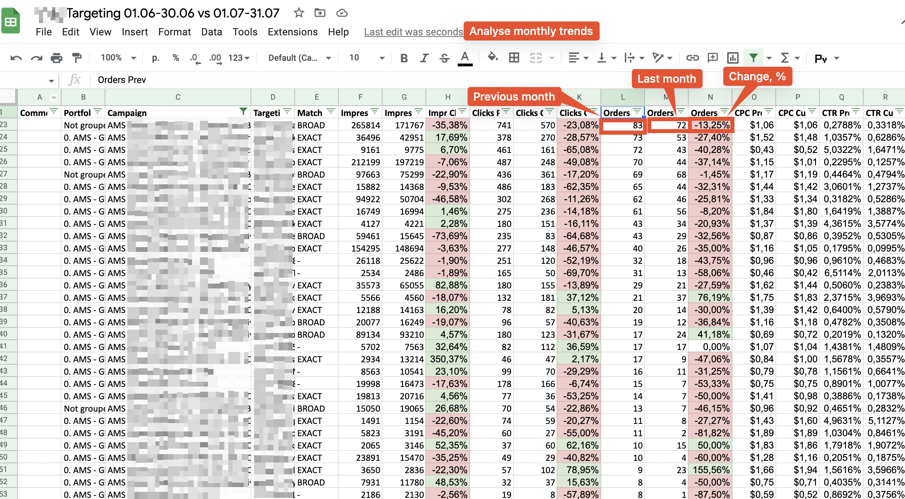Insert a comment
Screen dimensions: 905x499
pos(712,58)
